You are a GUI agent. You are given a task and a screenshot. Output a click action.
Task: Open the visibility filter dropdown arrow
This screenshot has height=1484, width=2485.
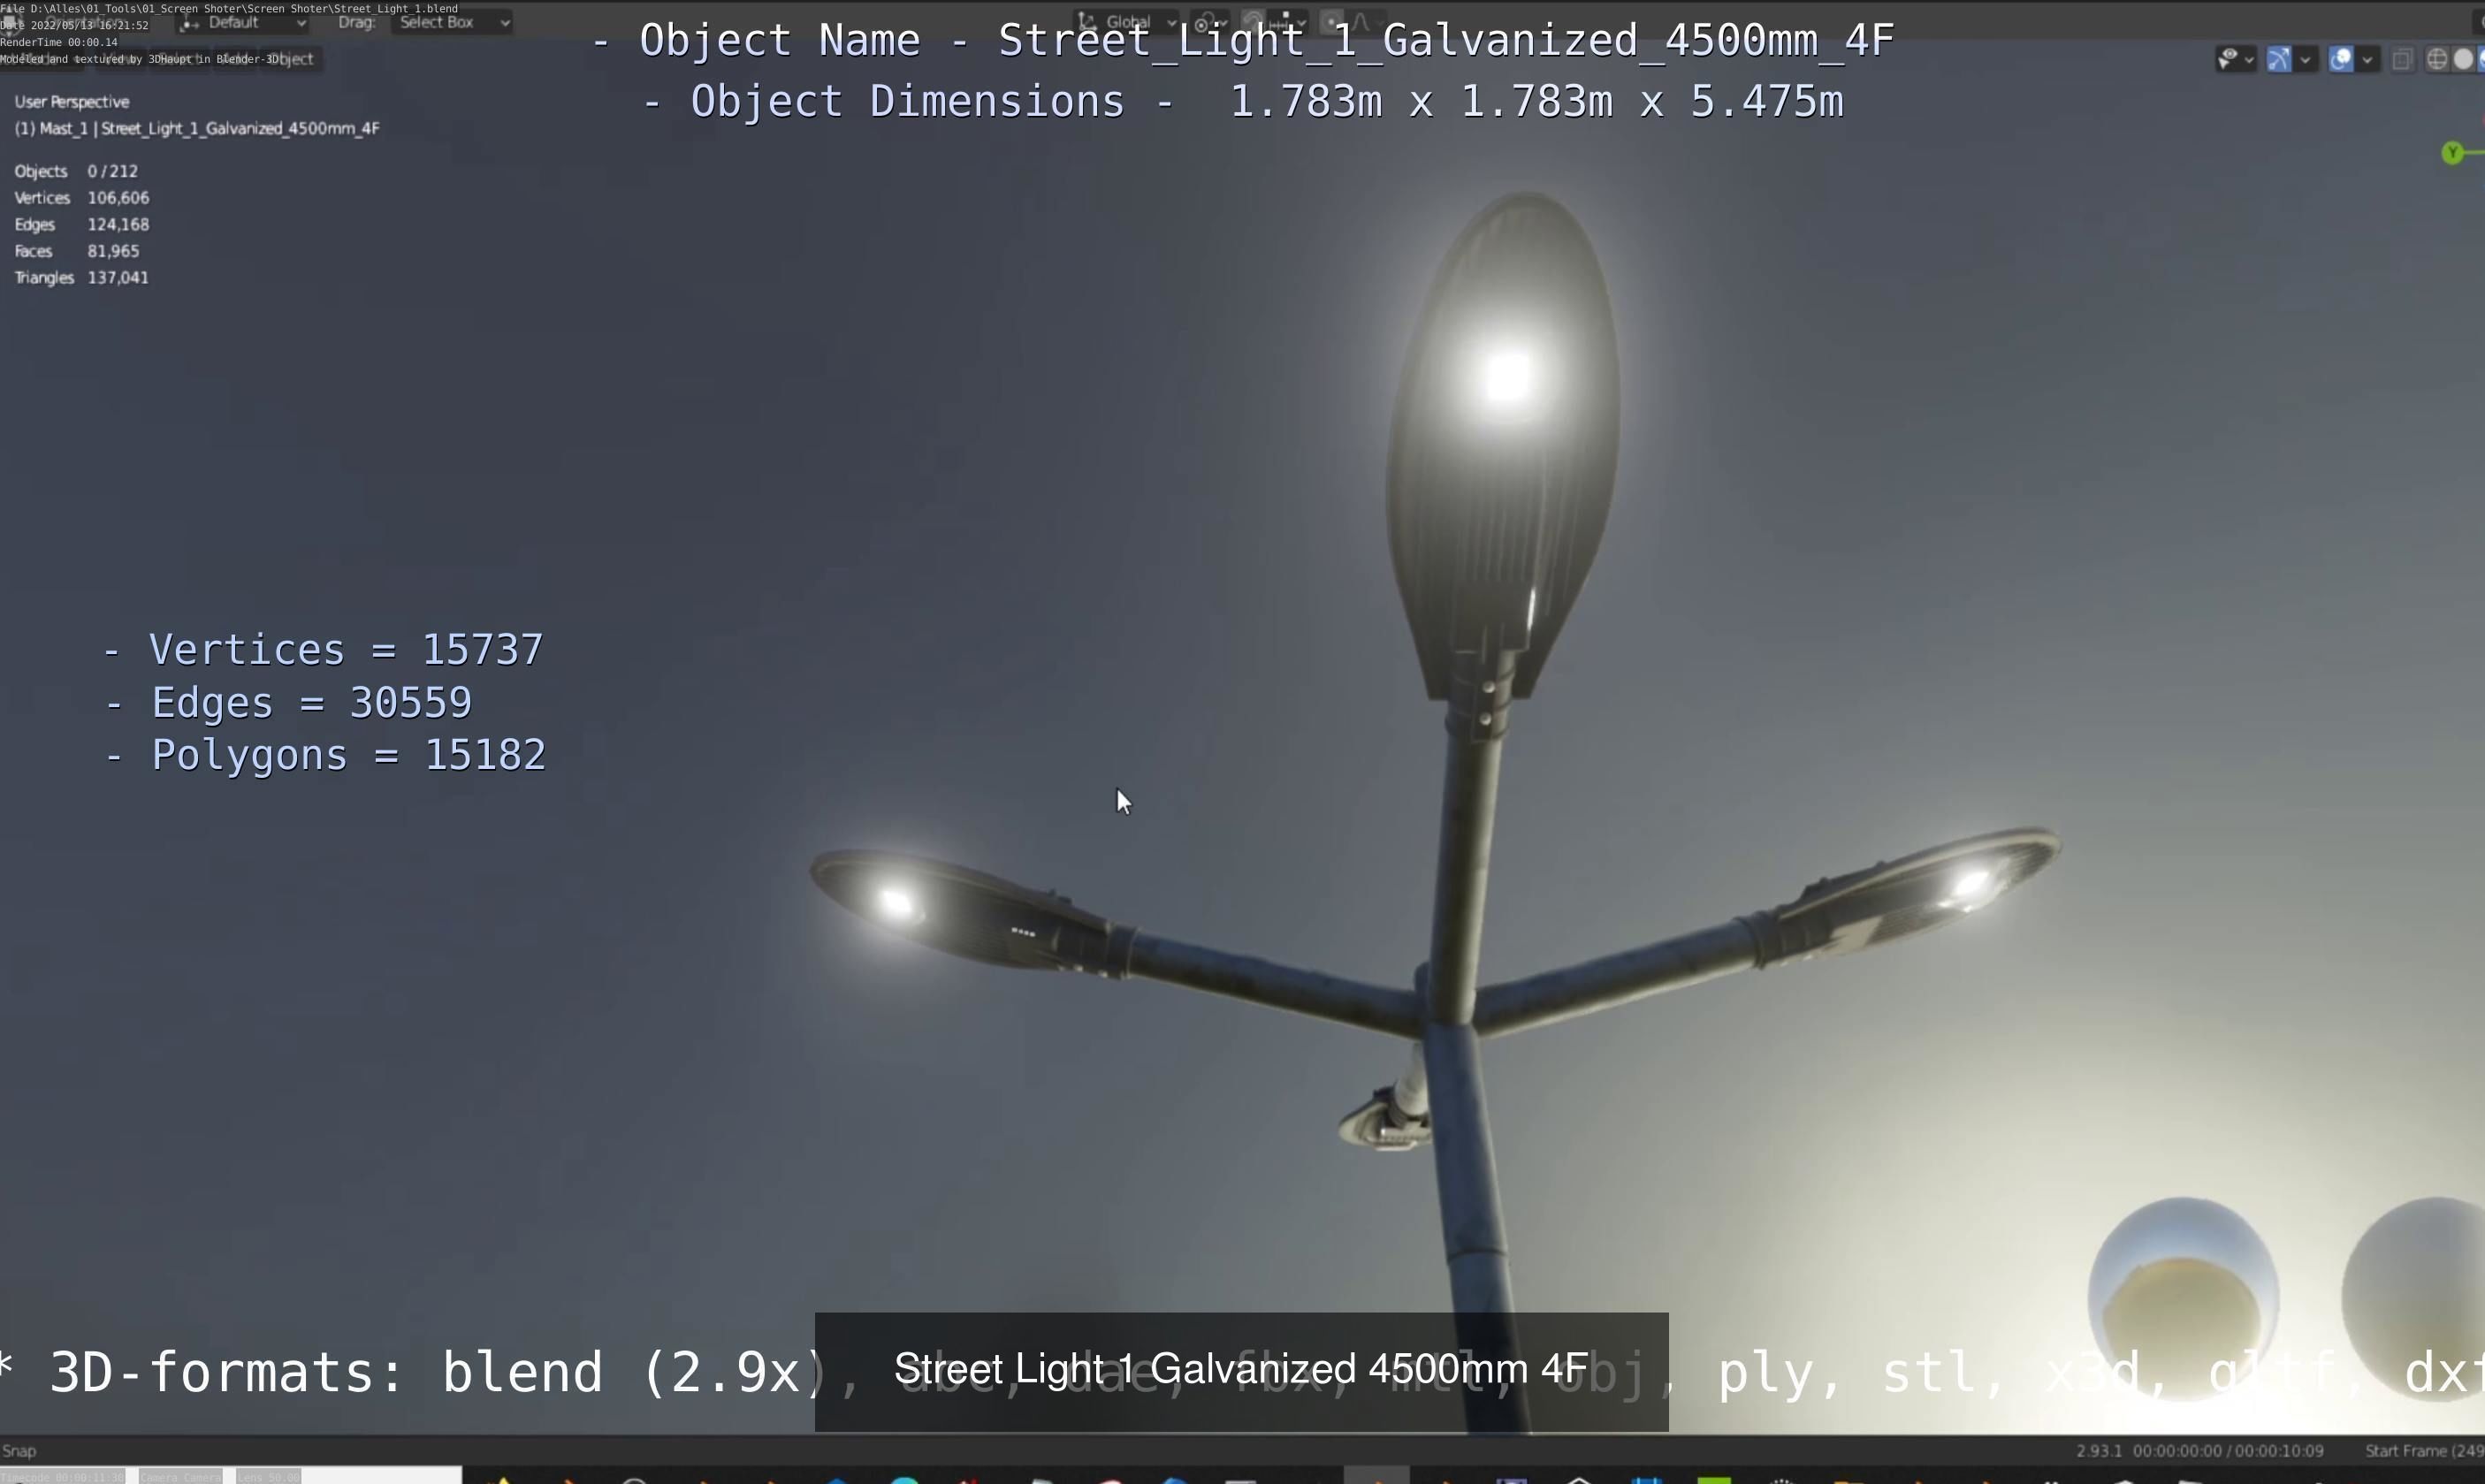point(2249,60)
